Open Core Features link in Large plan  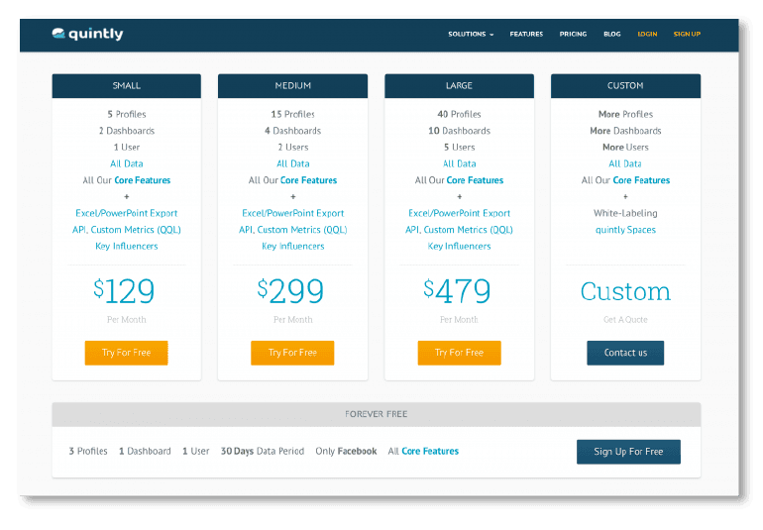[x=475, y=180]
